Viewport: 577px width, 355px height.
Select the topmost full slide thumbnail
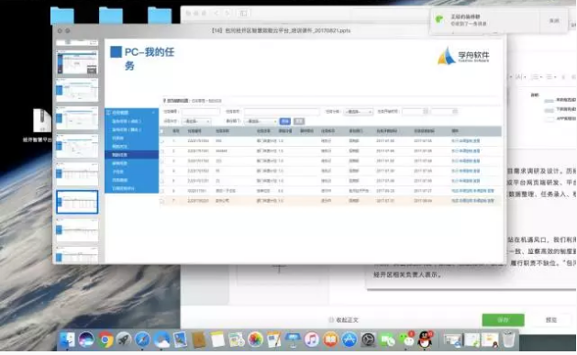pos(77,62)
